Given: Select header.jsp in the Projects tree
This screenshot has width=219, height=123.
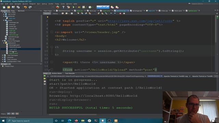Looking at the screenshot, I should coord(13,29).
